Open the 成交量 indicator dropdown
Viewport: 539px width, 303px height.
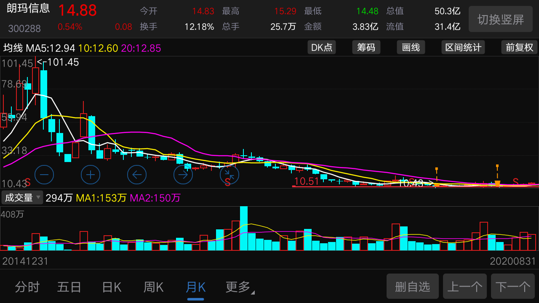point(22,197)
